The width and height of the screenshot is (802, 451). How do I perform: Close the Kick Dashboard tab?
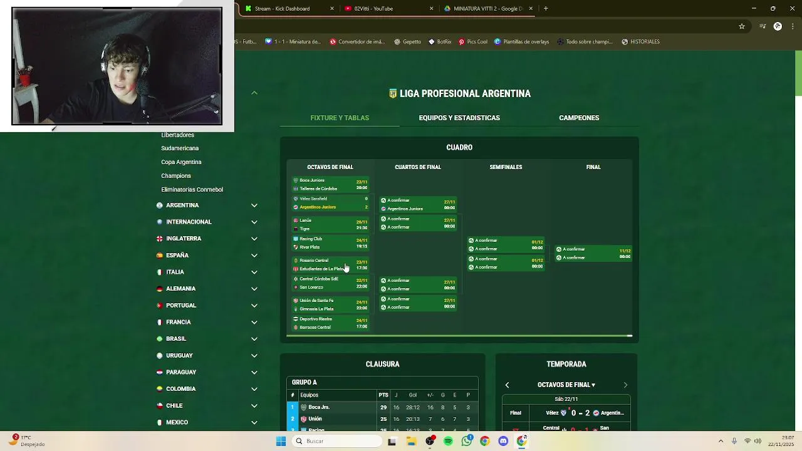332,9
